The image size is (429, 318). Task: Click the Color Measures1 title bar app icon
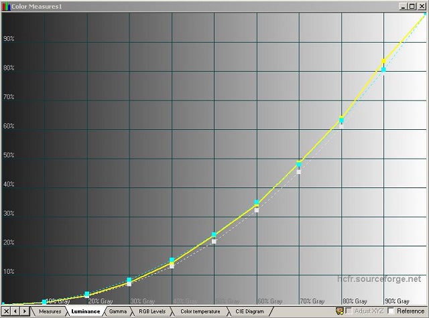pos(6,7)
